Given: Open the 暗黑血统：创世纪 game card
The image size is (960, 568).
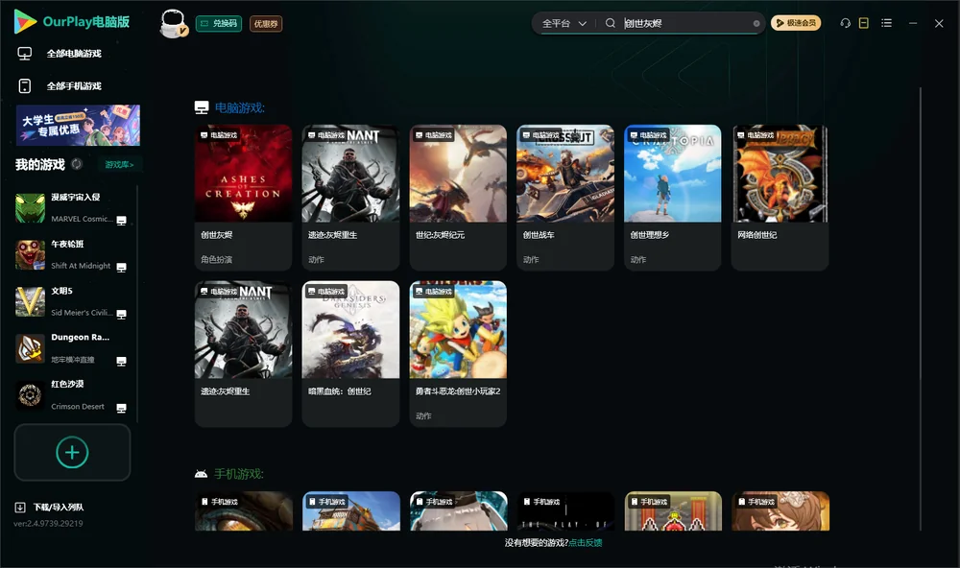Looking at the screenshot, I should (x=350, y=354).
